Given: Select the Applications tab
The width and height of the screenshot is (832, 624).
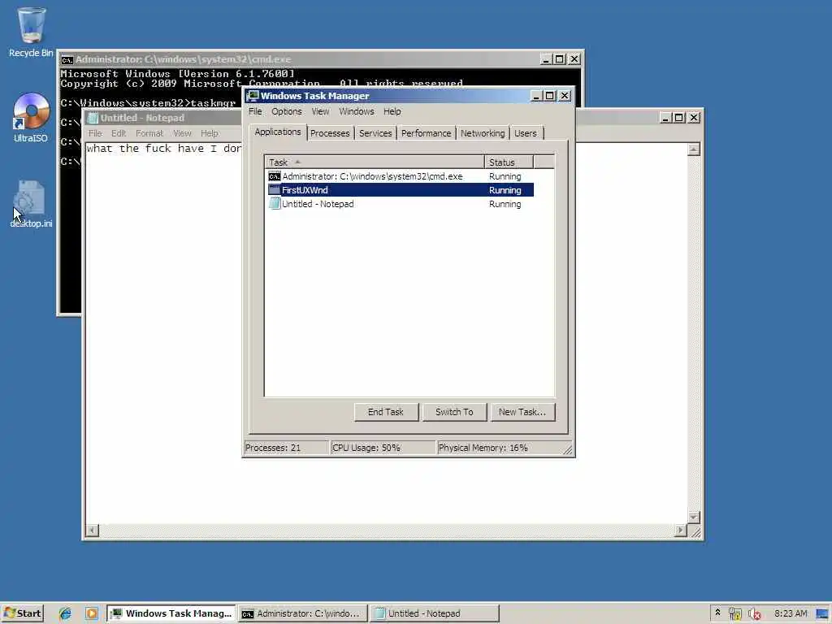Looking at the screenshot, I should point(278,132).
